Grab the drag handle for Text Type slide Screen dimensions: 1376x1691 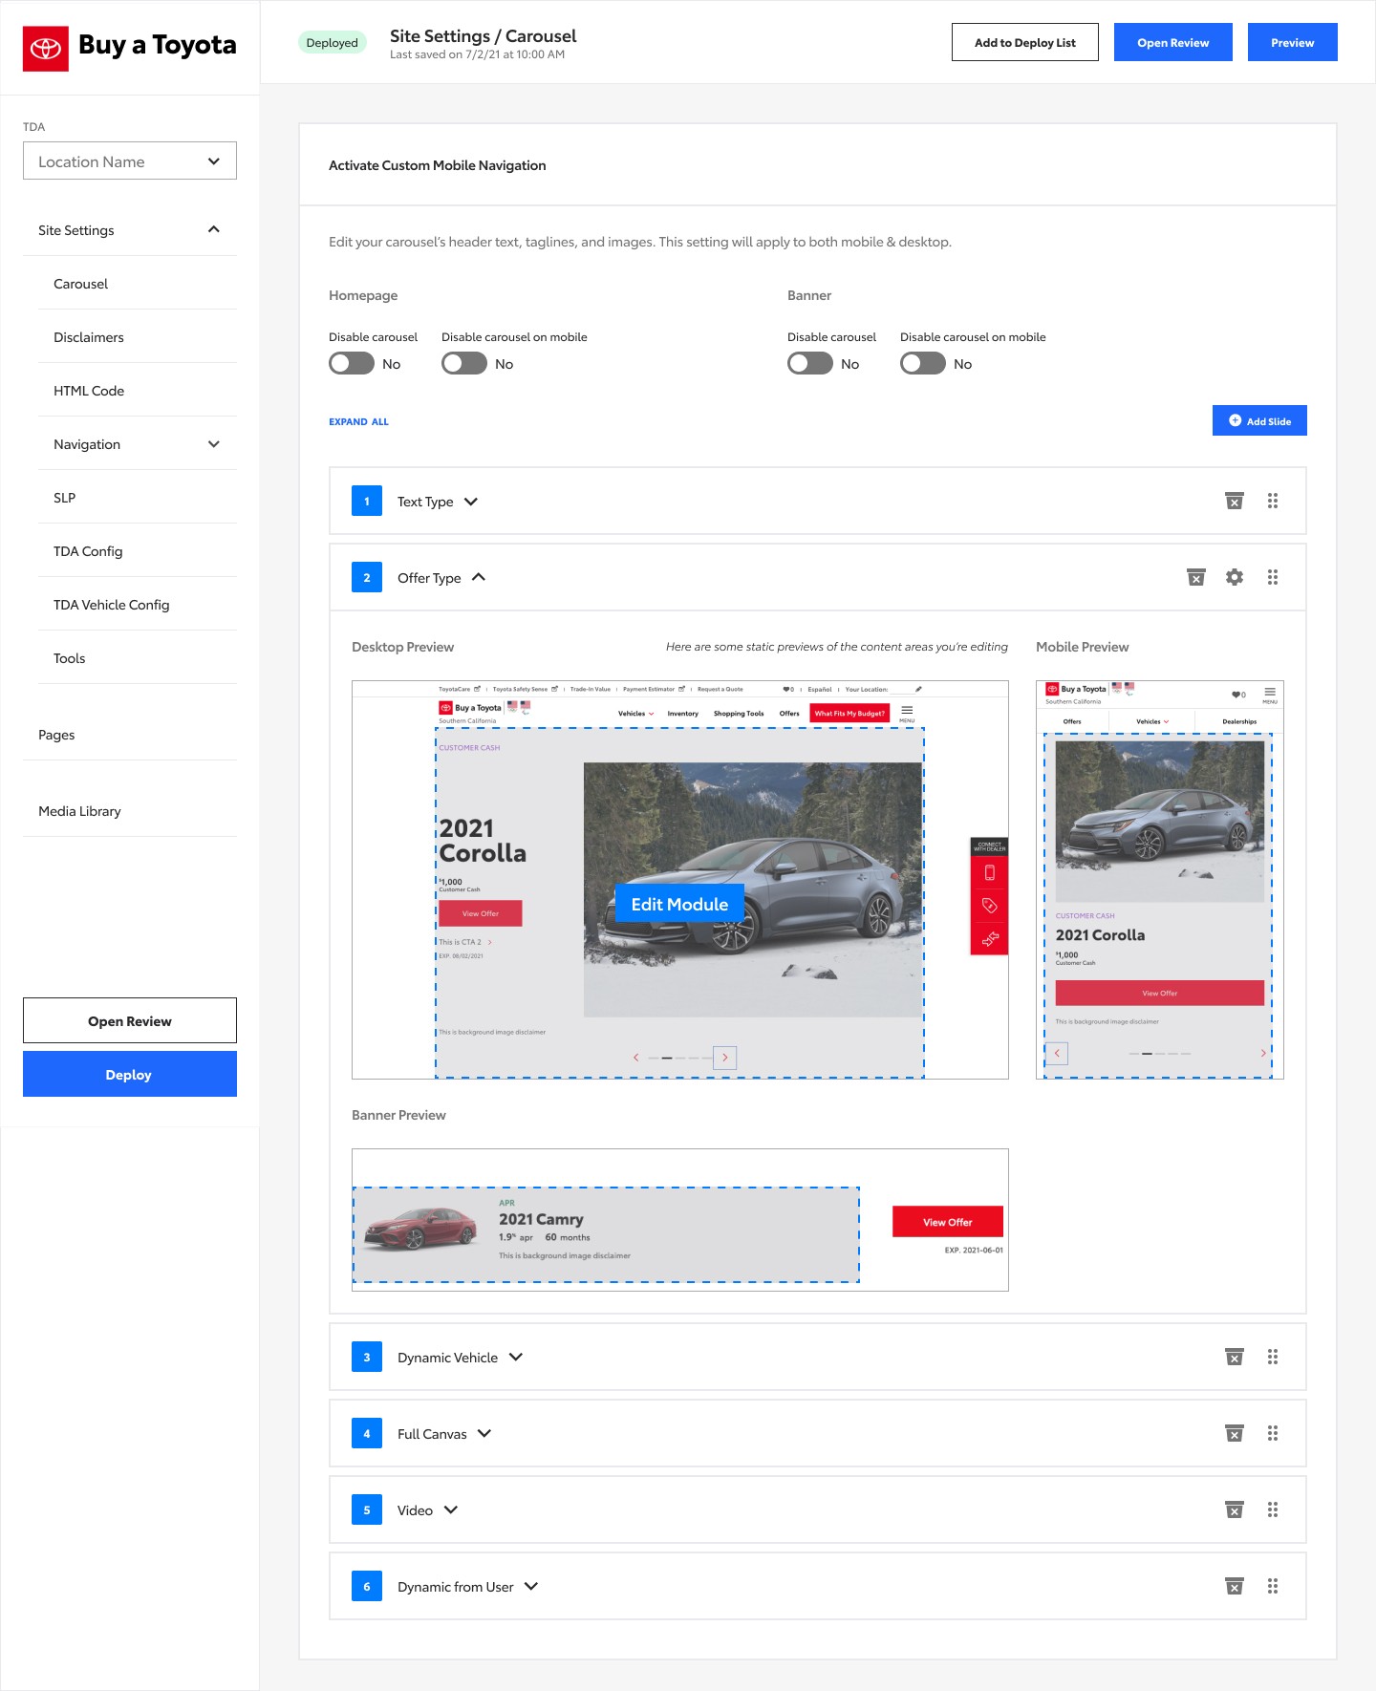click(1273, 501)
